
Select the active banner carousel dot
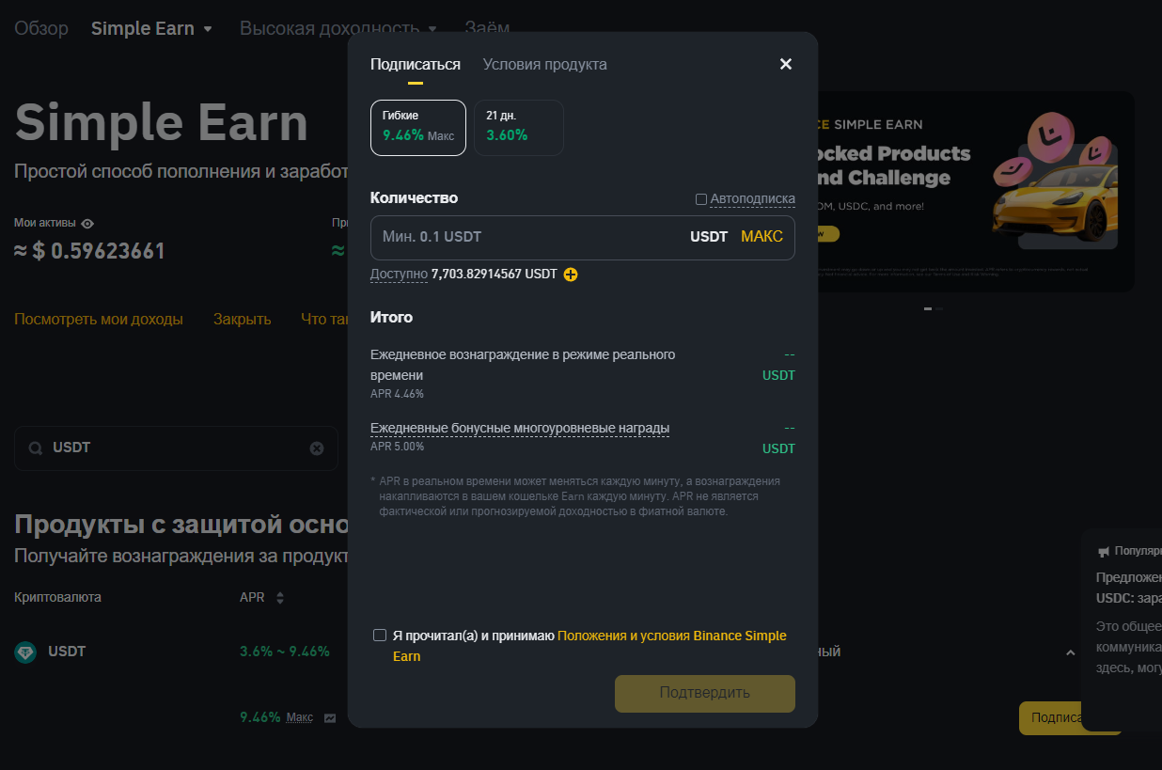[928, 308]
